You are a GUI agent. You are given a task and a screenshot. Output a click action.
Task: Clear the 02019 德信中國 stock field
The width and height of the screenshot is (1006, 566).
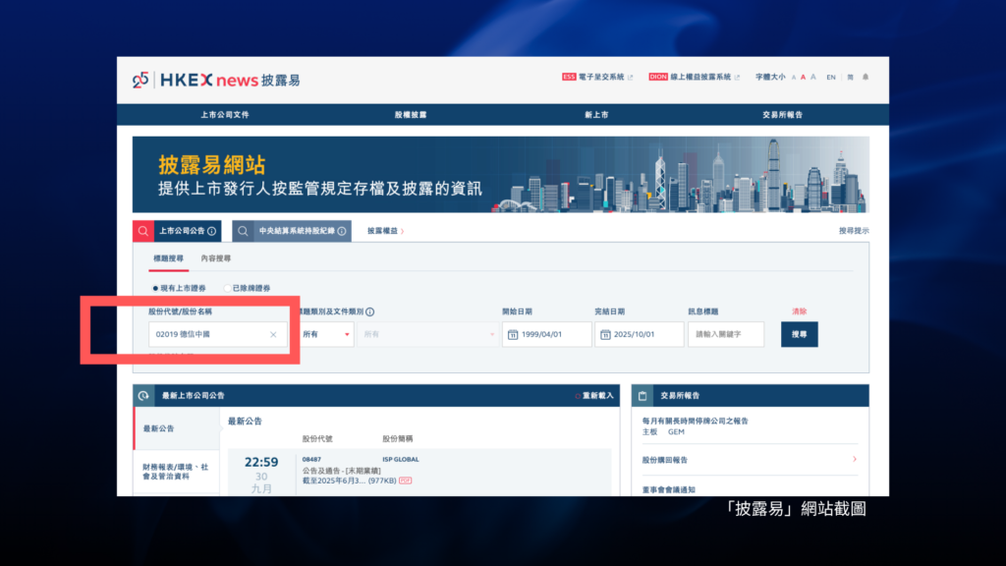pyautogui.click(x=273, y=335)
